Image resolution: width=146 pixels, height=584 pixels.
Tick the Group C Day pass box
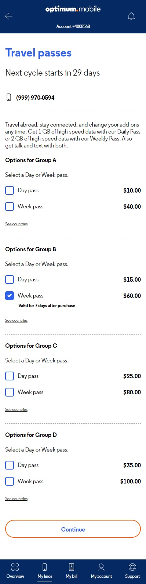[10, 376]
